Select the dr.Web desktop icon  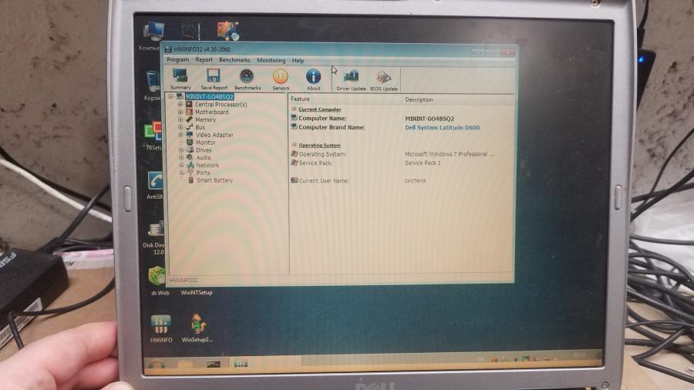[158, 281]
